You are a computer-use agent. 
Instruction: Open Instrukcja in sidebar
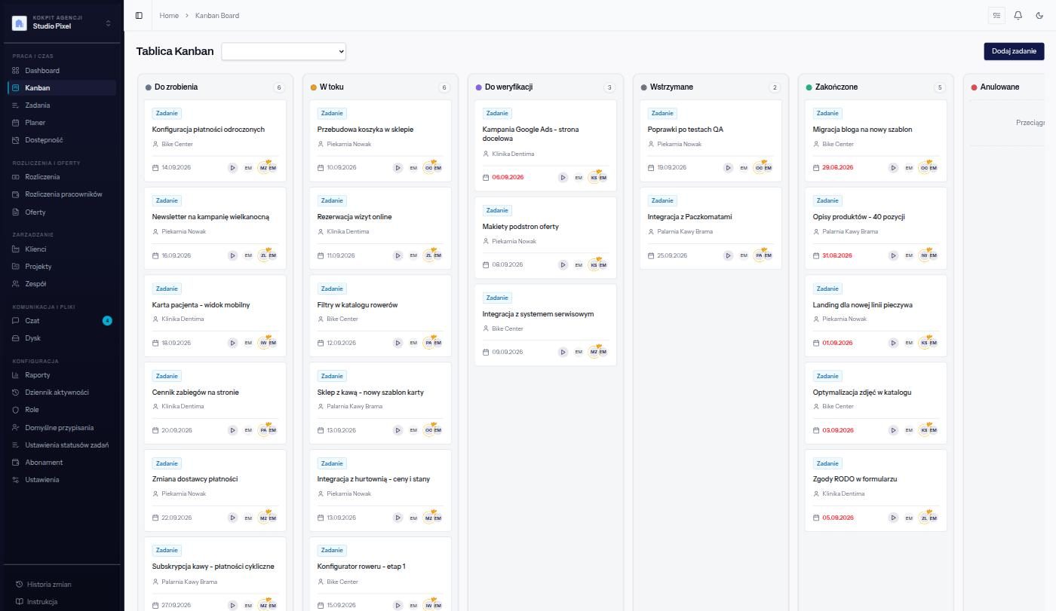62,602
